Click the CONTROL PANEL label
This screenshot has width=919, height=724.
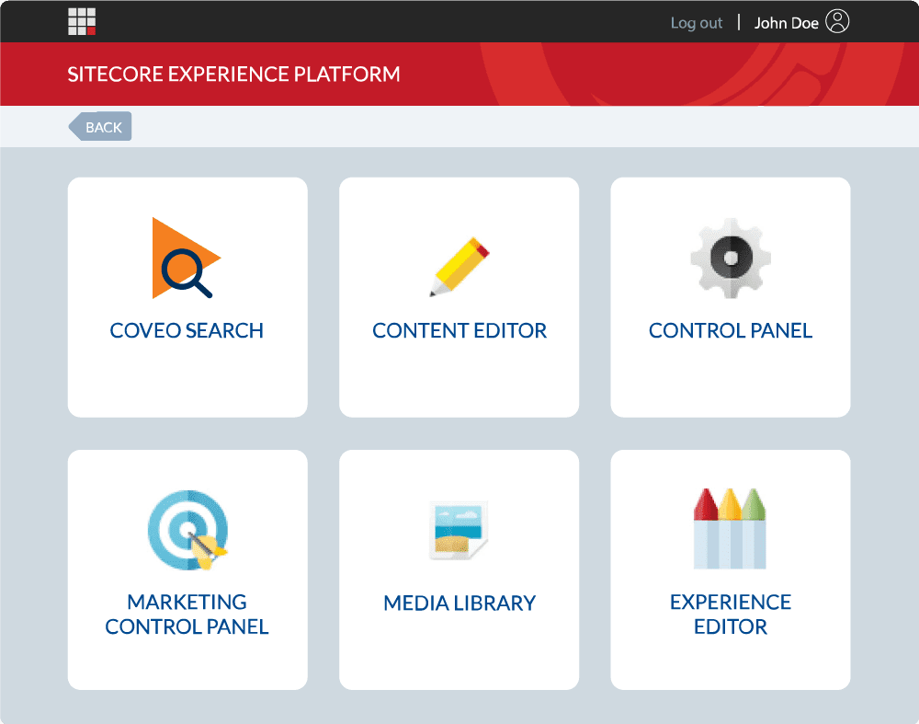(731, 330)
